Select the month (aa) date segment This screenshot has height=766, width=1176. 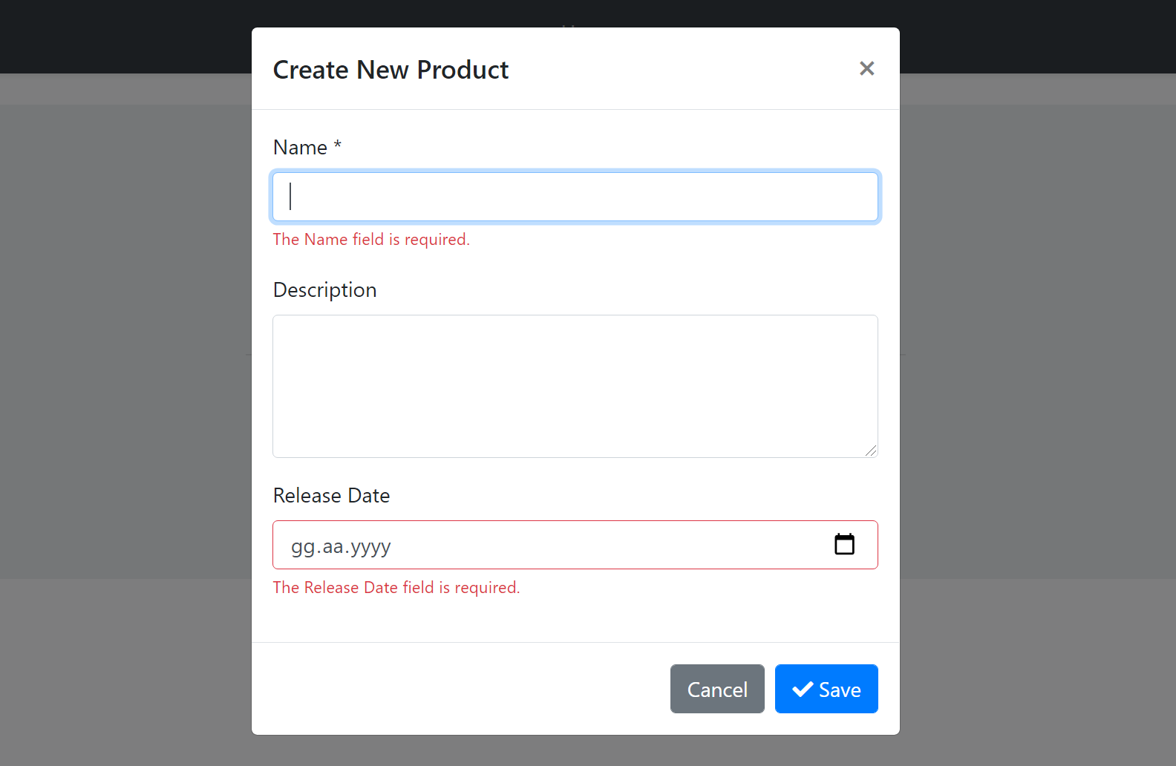click(333, 547)
